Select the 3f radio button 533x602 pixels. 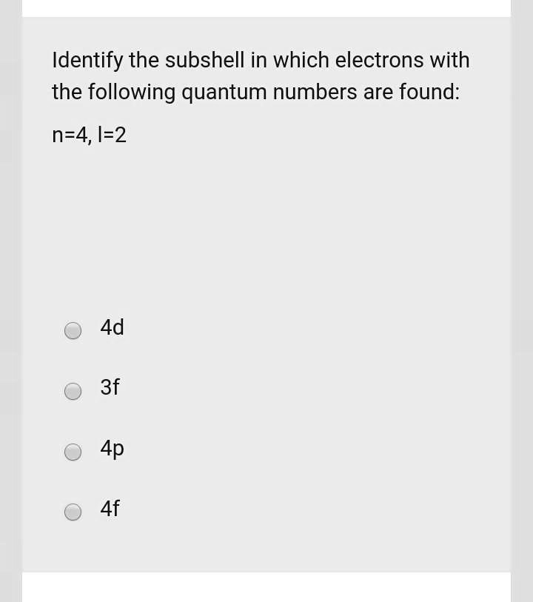point(73,391)
